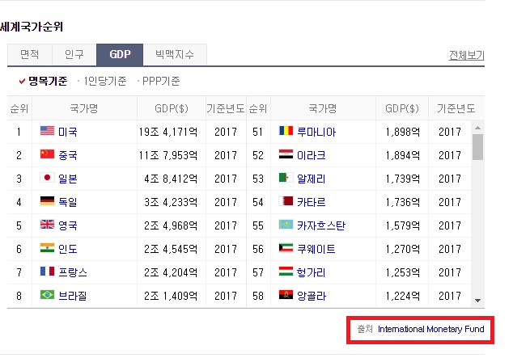Click the Germany flag icon
The image size is (513, 358).
47,202
